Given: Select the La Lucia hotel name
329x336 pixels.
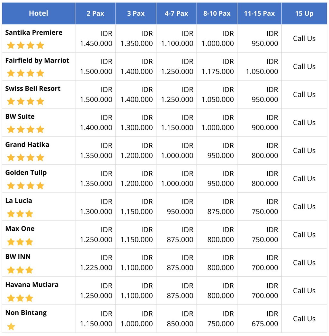Looking at the screenshot, I should click(18, 201).
